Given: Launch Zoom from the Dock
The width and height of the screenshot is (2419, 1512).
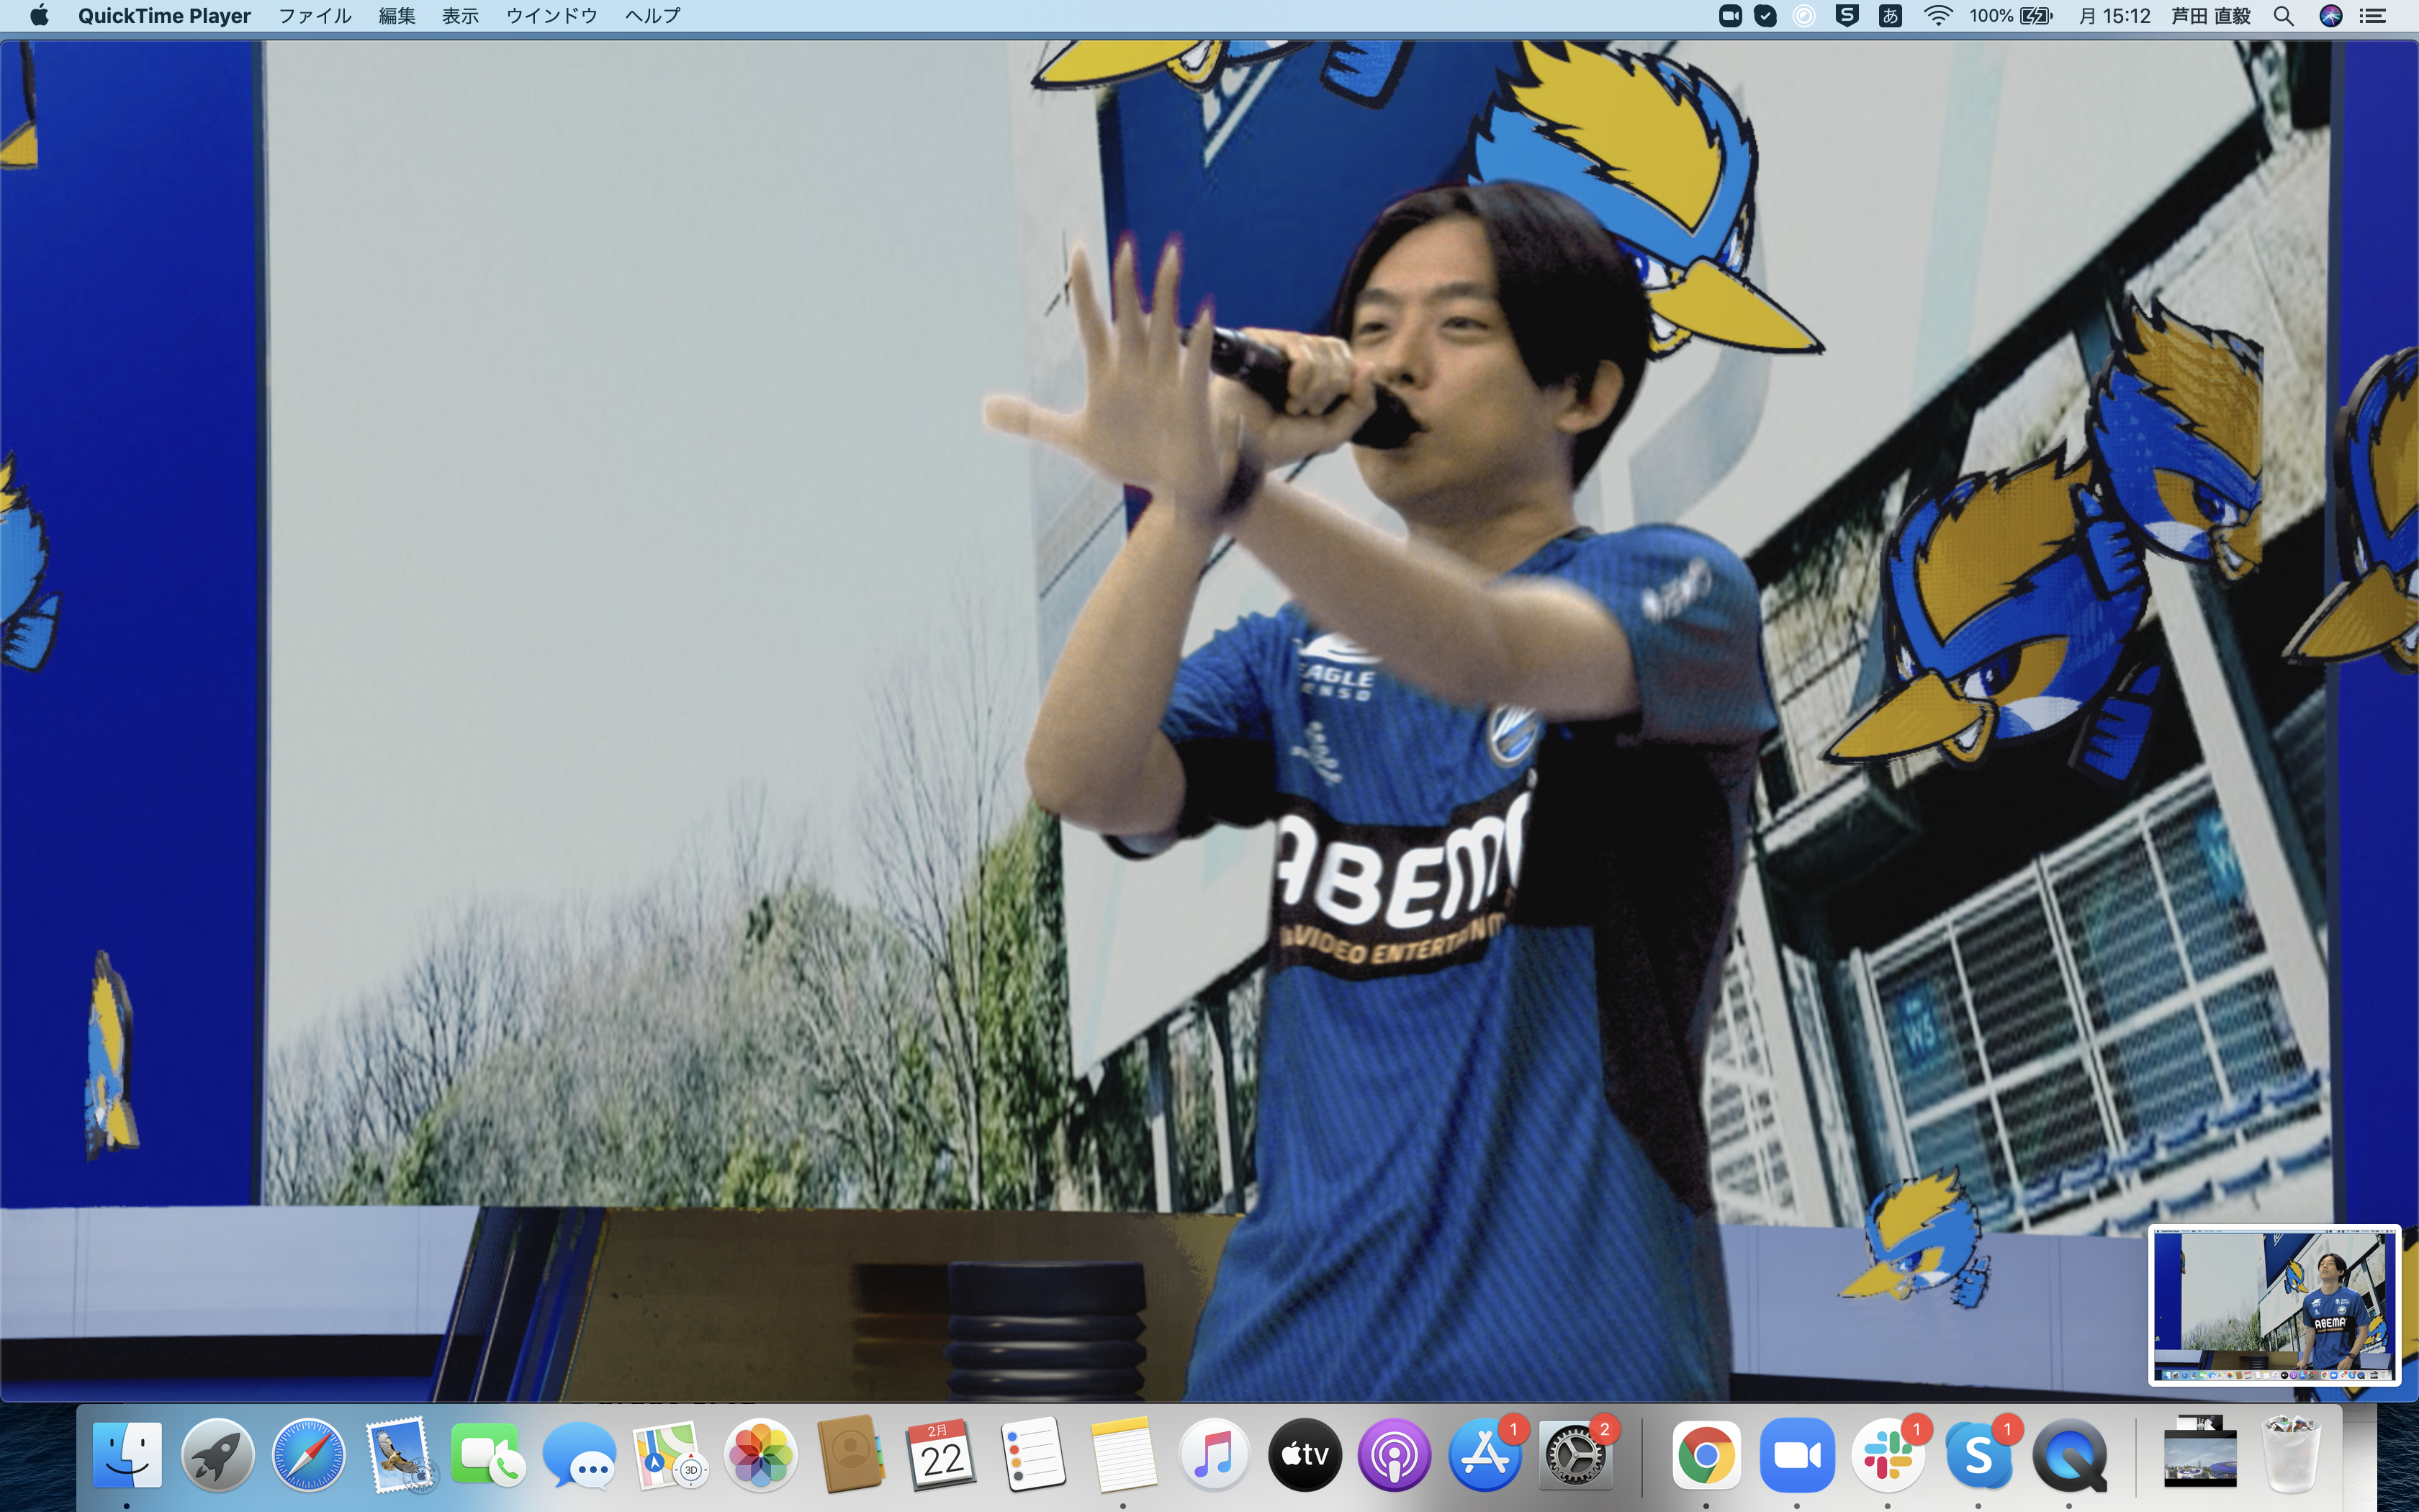Looking at the screenshot, I should (1796, 1456).
